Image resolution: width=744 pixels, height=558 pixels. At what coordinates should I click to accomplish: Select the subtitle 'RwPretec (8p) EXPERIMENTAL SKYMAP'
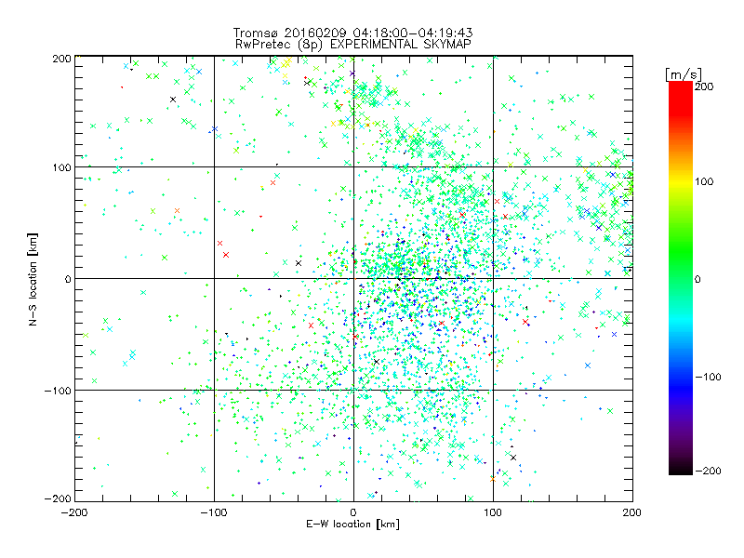tap(353, 45)
